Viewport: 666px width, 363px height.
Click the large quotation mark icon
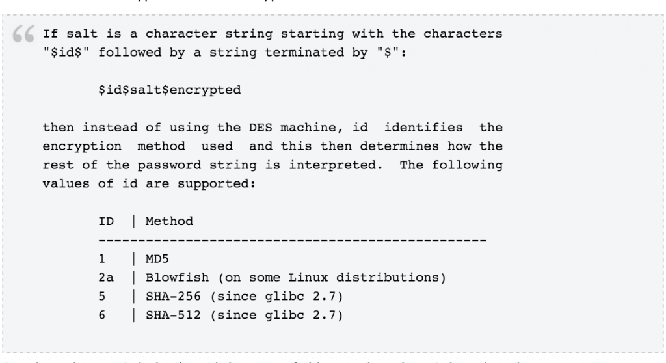23,34
